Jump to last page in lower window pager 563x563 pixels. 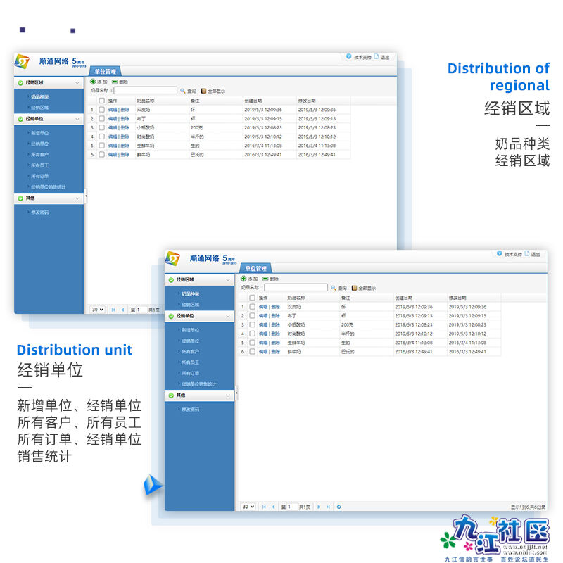328,507
